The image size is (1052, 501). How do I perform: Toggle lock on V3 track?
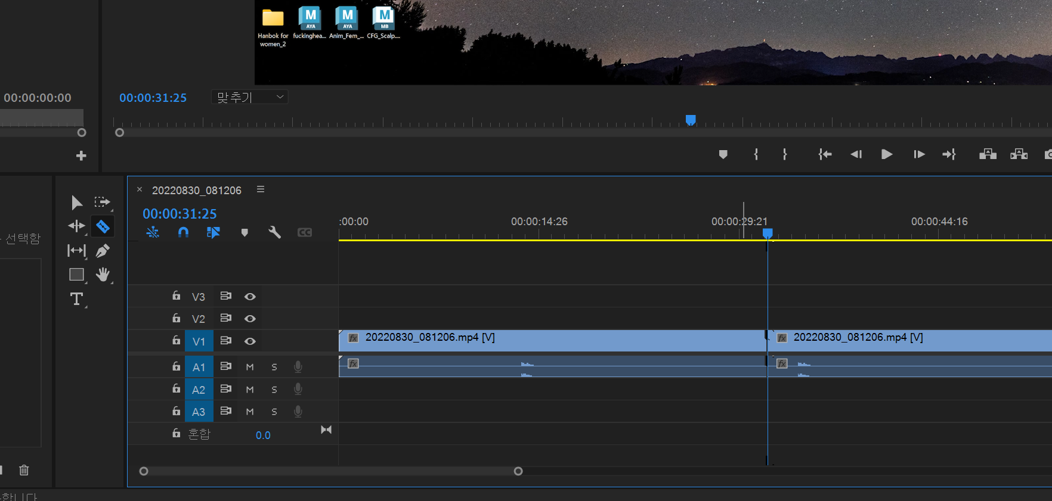(176, 295)
